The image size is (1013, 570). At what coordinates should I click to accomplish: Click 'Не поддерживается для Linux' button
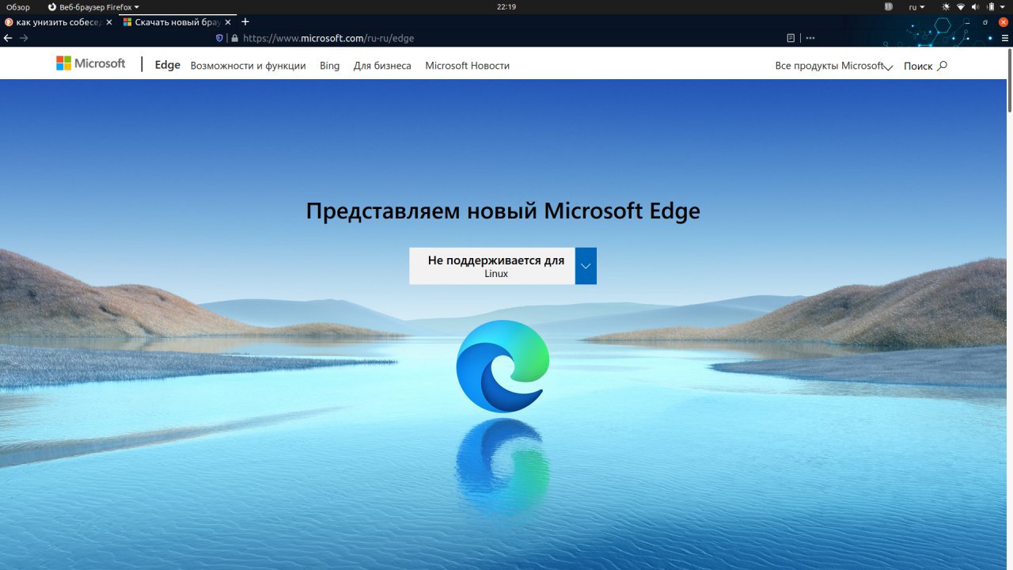(492, 266)
